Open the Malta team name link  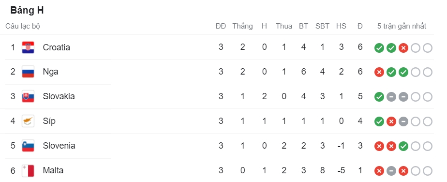point(53,170)
